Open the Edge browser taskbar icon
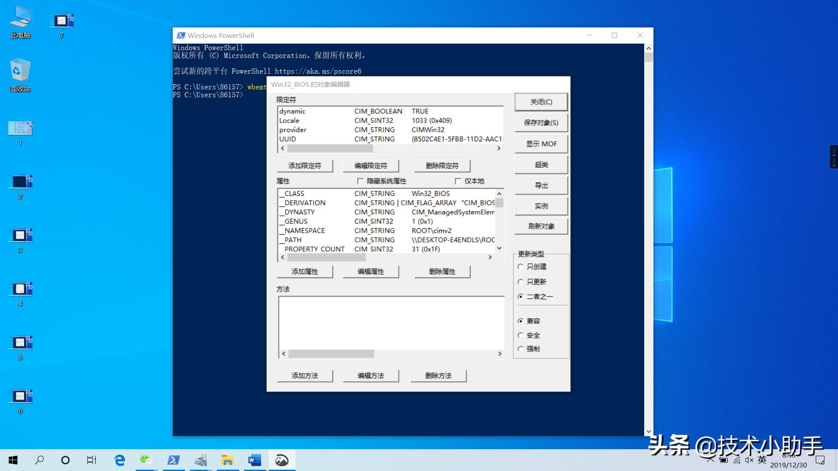Viewport: 838px width, 471px height. tap(119, 460)
